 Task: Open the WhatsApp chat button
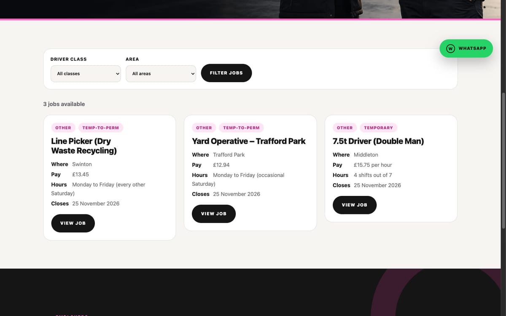466,48
